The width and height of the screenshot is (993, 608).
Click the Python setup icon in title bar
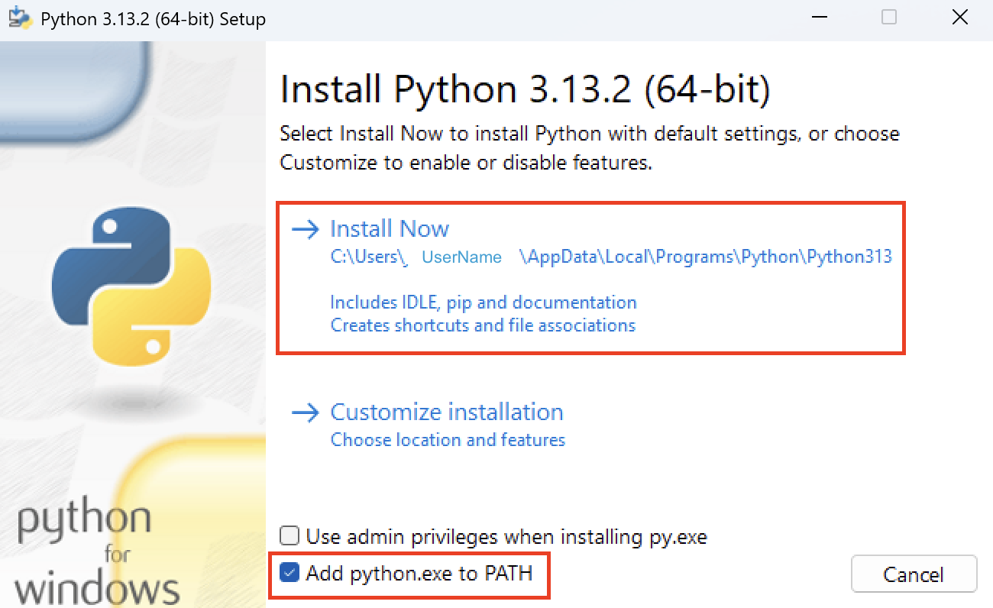click(x=20, y=18)
